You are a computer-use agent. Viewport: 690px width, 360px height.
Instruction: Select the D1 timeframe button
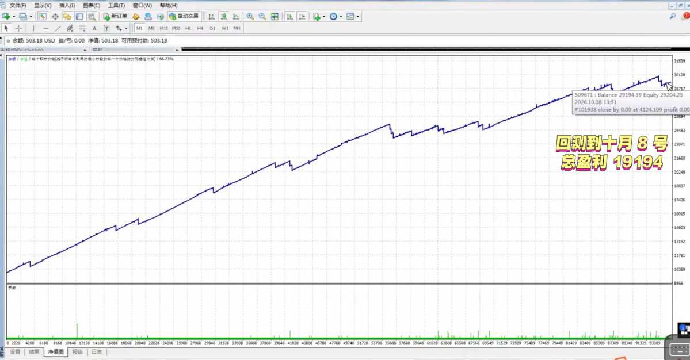pos(212,28)
